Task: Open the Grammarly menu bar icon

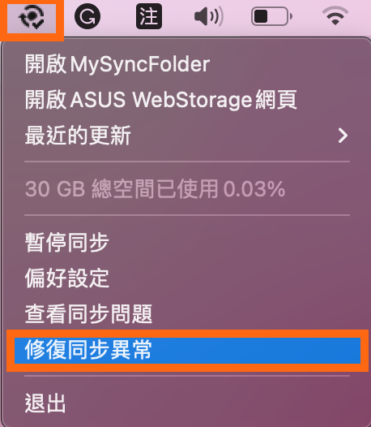Action: tap(87, 16)
